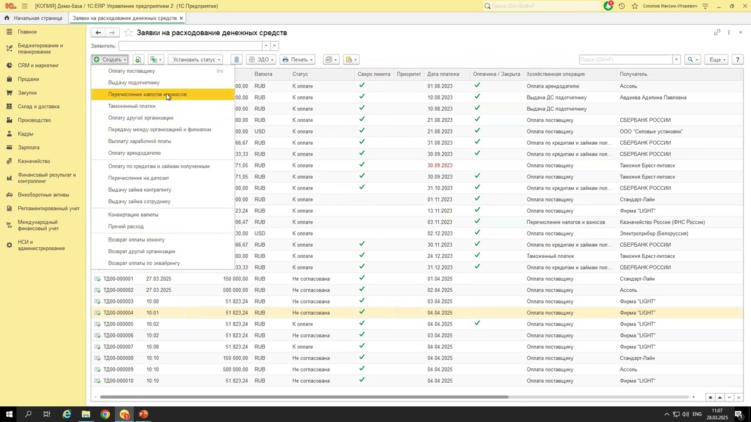The width and height of the screenshot is (751, 422).
Task: Select Таможенный платеж from create menu
Action: coord(132,106)
